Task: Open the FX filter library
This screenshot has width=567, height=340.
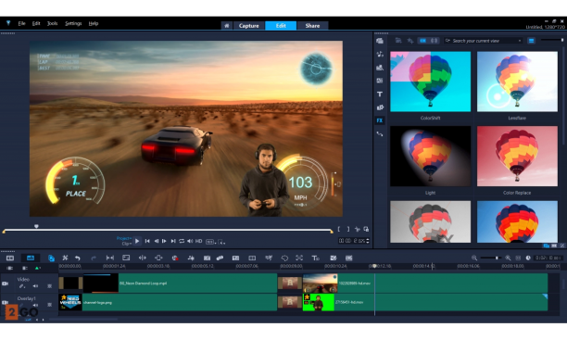Action: point(380,120)
